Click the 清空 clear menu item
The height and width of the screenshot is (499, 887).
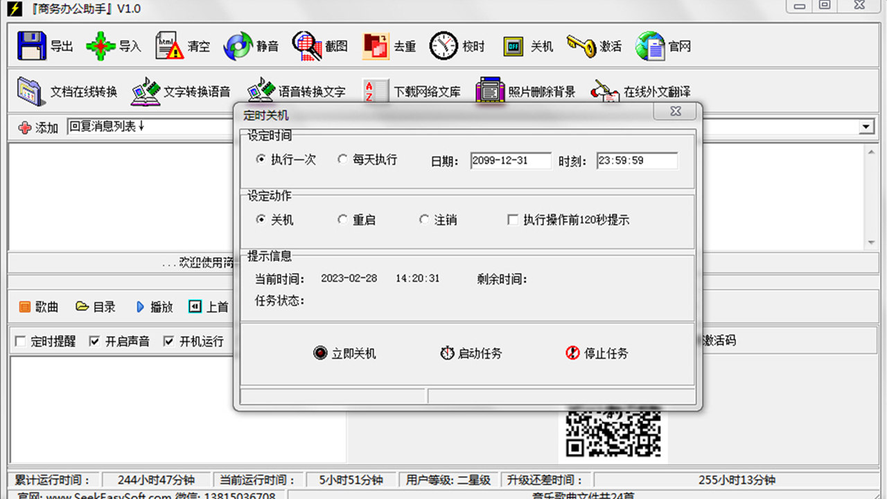[184, 46]
